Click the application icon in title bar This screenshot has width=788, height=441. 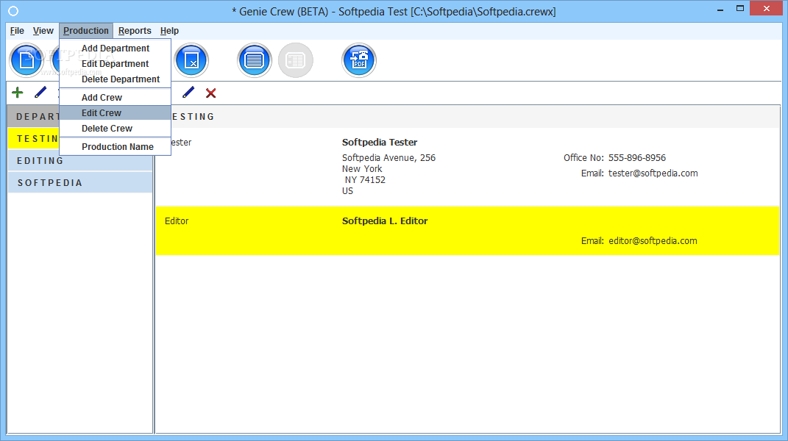pyautogui.click(x=13, y=10)
